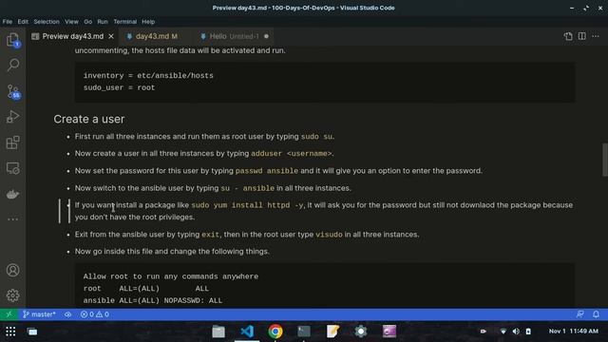
Task: Open the system settings gear in taskbar
Action: click(x=361, y=332)
